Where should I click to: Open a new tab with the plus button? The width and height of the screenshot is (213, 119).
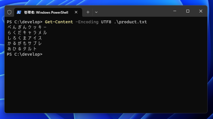pyautogui.click(x=88, y=12)
